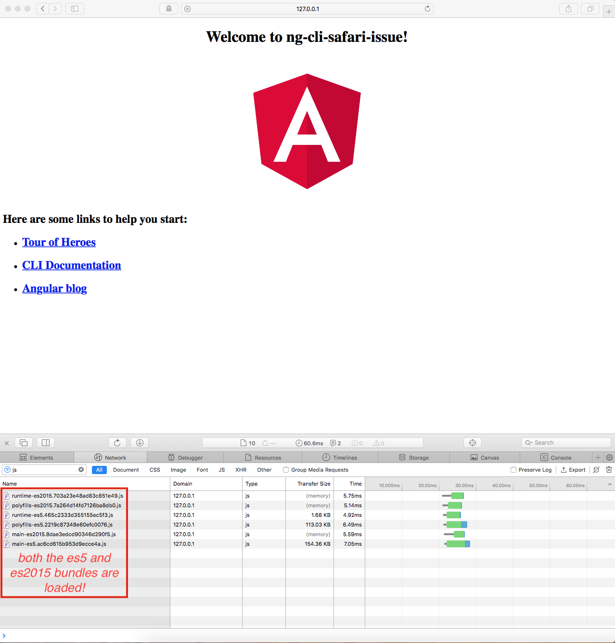Go forward with Safari forward arrow

tap(55, 9)
